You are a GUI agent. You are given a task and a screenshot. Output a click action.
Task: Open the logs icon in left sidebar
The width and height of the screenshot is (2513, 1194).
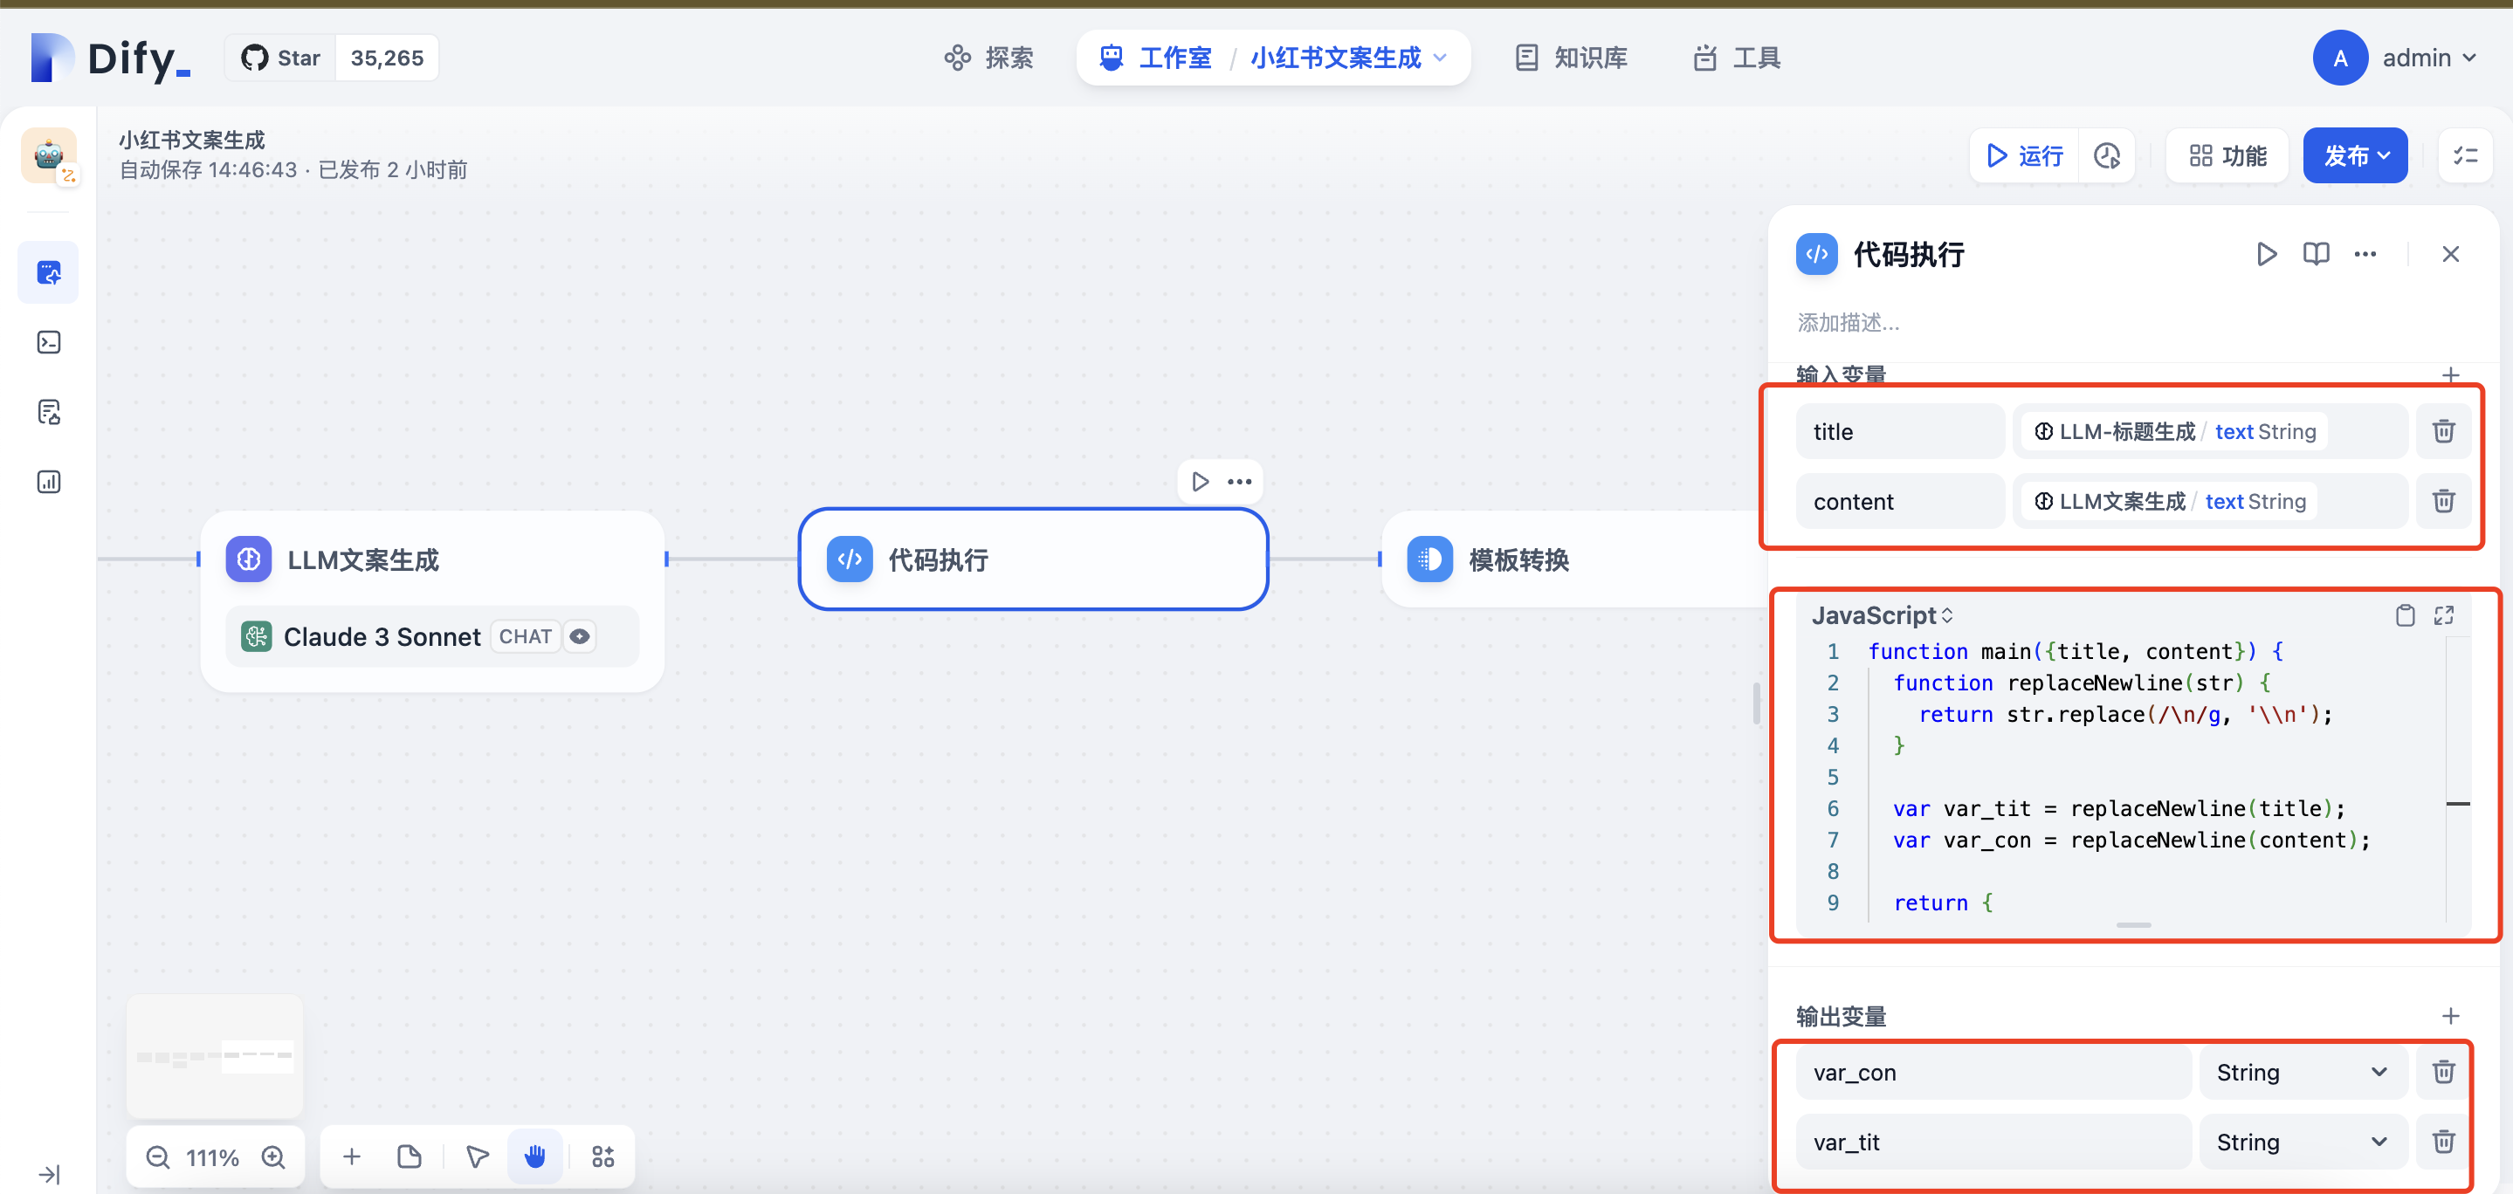[49, 413]
